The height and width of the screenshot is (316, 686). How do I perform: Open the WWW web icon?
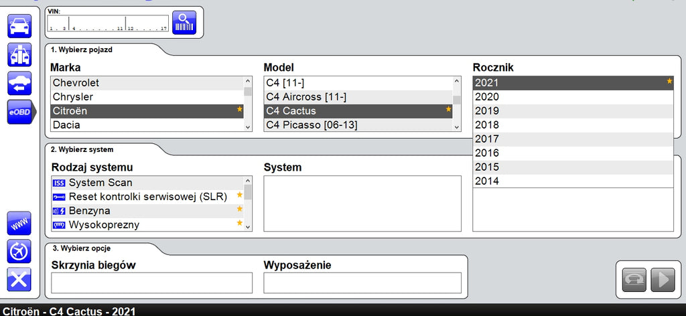(19, 224)
